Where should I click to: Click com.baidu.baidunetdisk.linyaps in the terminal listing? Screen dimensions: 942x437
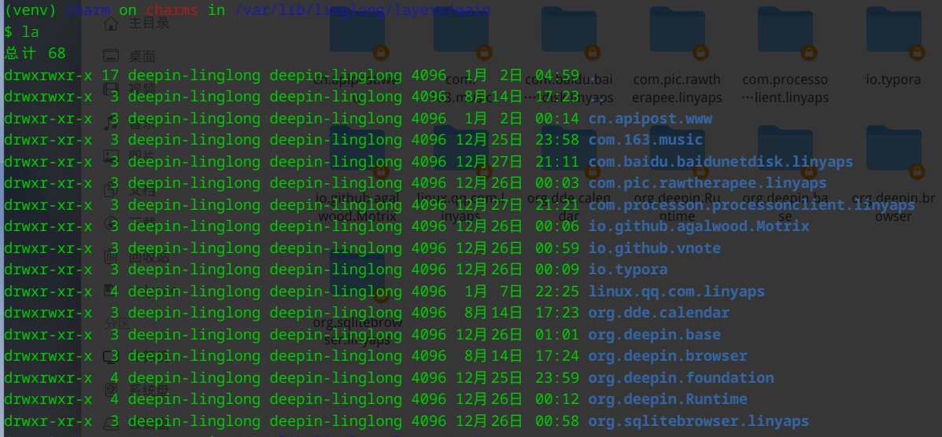(x=721, y=162)
